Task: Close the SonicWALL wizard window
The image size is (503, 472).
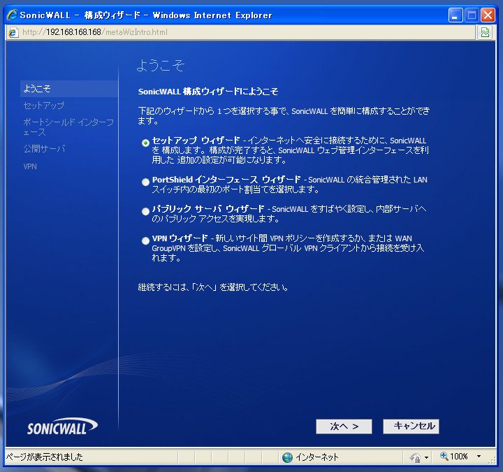Action: click(488, 15)
